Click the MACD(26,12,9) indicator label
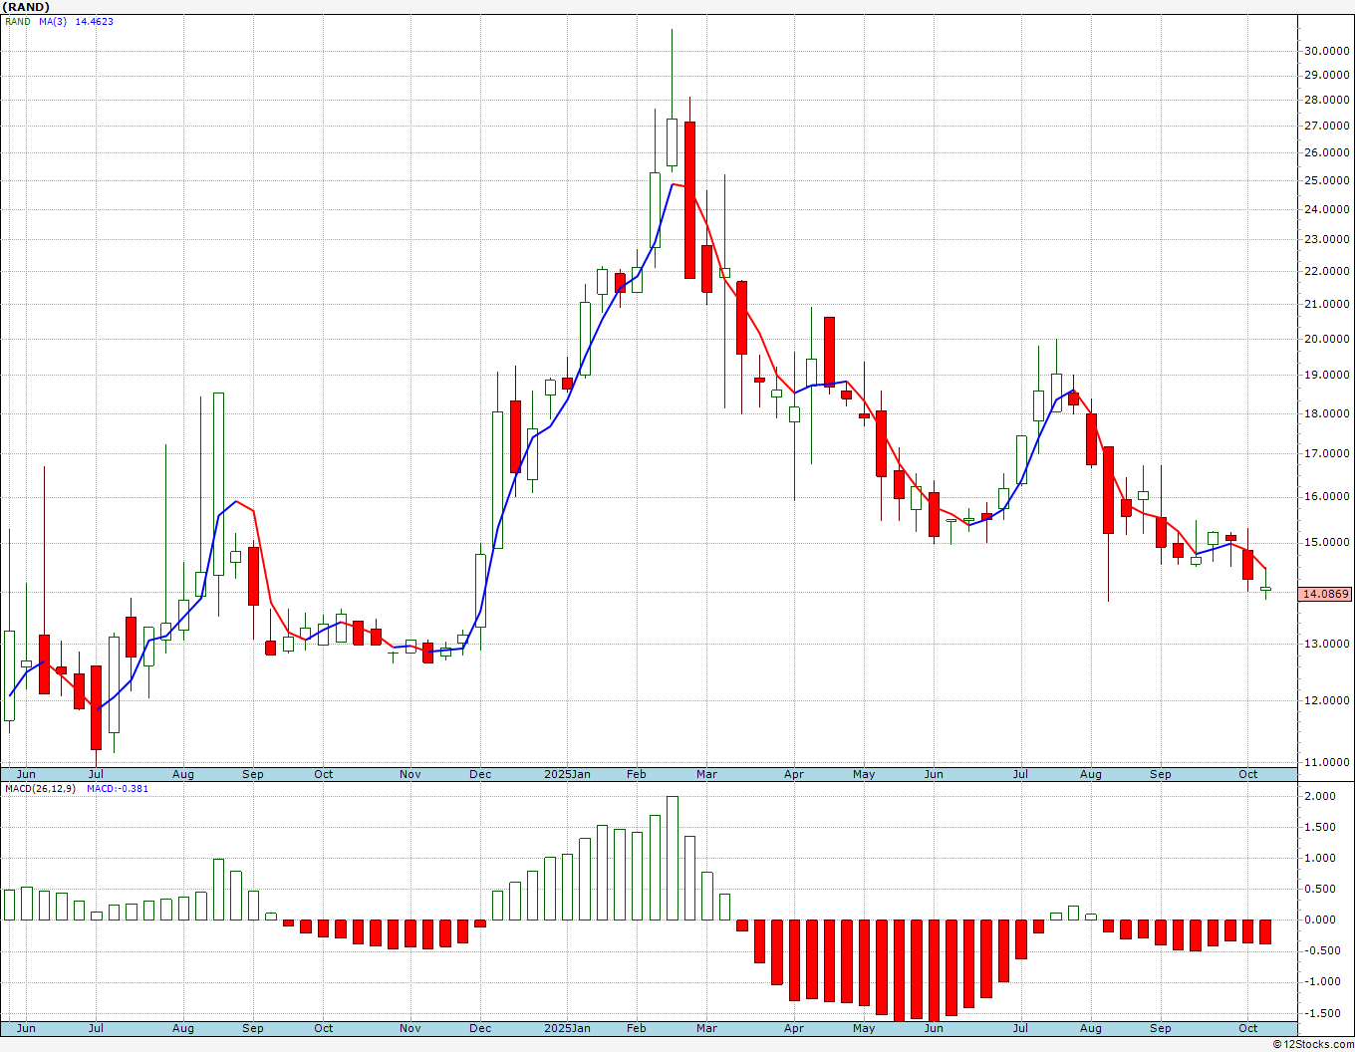1355x1052 pixels. [x=41, y=788]
